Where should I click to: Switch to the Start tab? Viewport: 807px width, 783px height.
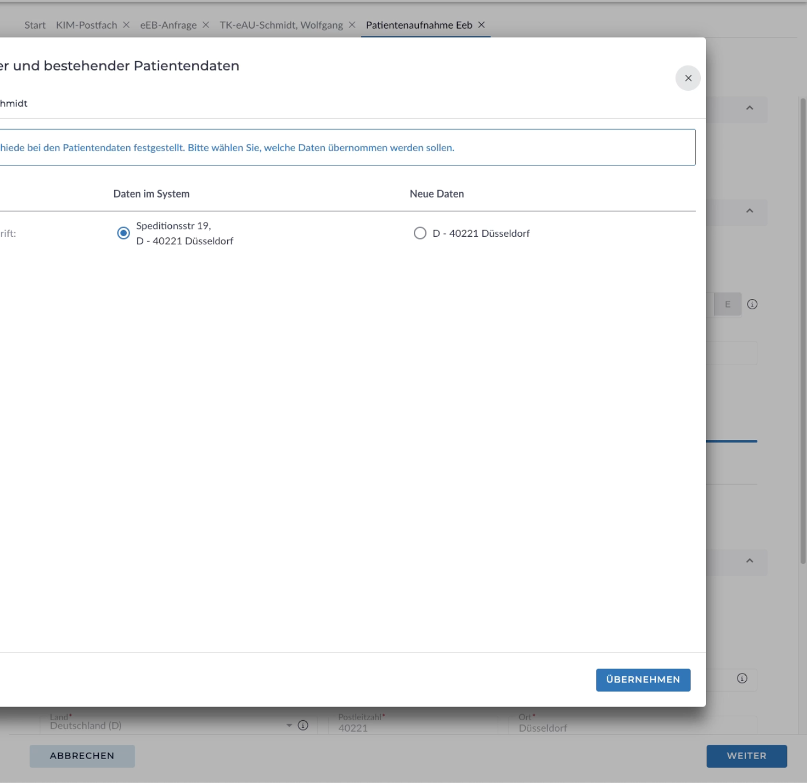[x=35, y=25]
